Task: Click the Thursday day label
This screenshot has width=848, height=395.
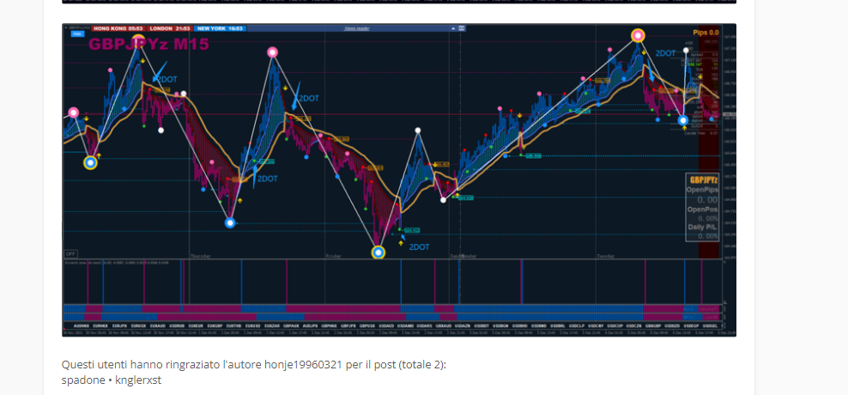Action: pyautogui.click(x=200, y=256)
